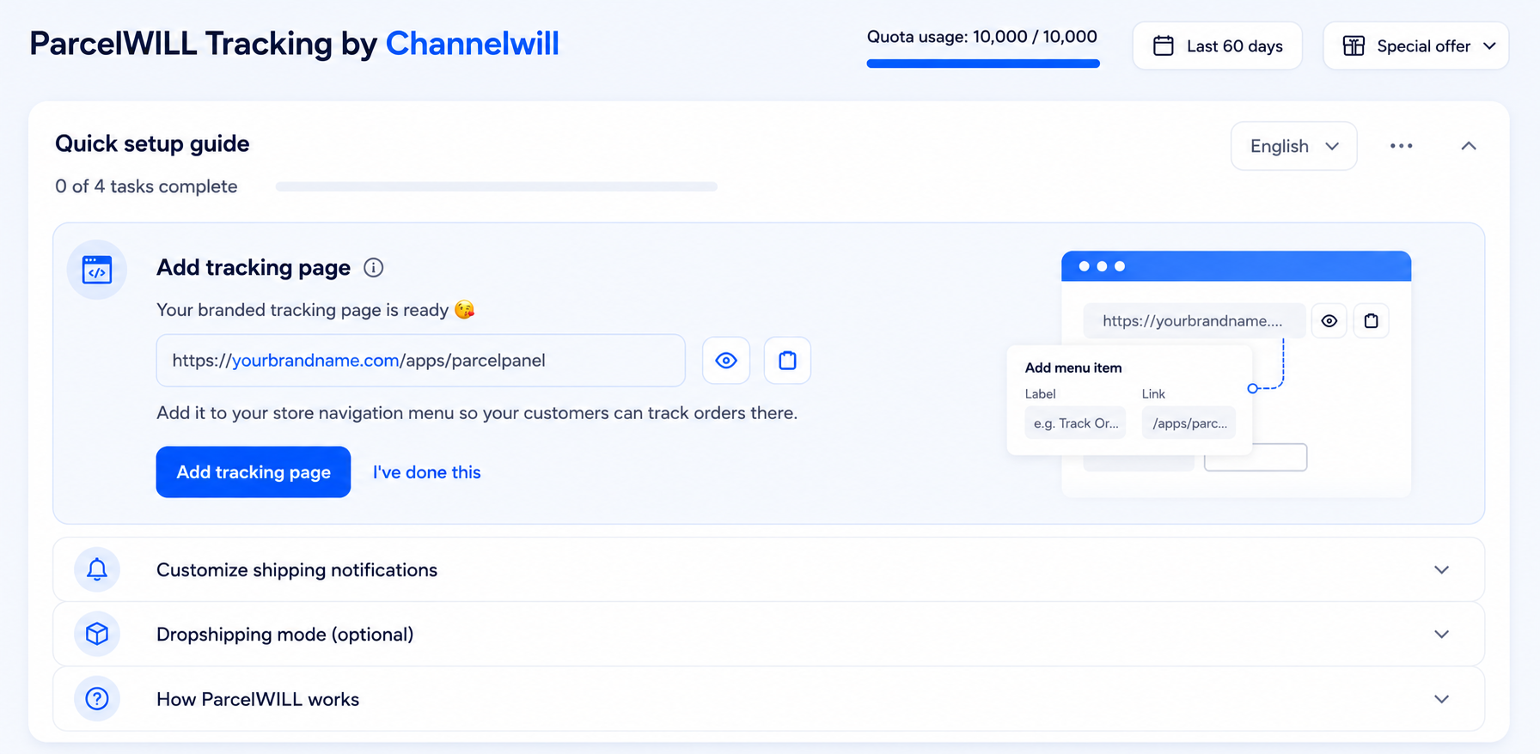Screen dimensions: 1540x754
Task: Click the tracking page code window icon
Action: [x=97, y=270]
